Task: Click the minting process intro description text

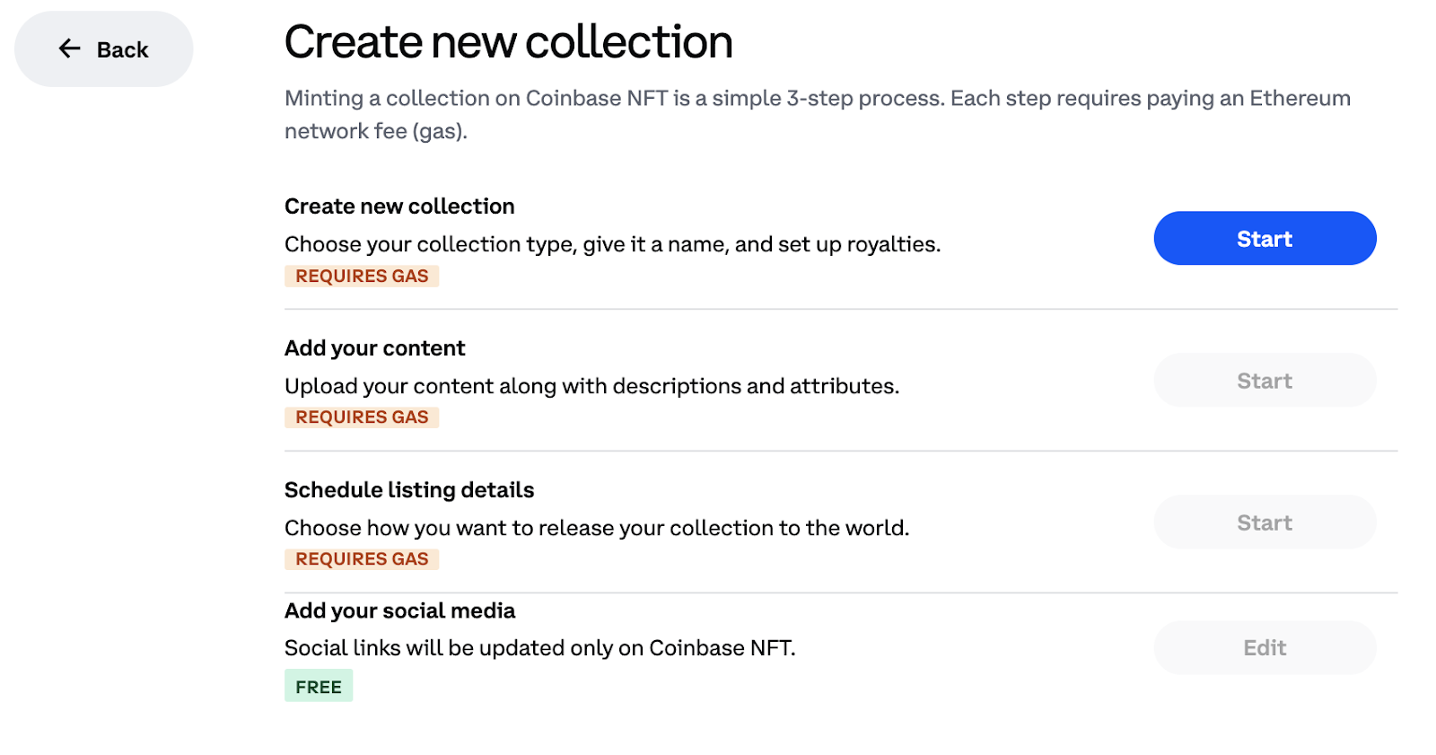Action: pyautogui.click(x=818, y=114)
